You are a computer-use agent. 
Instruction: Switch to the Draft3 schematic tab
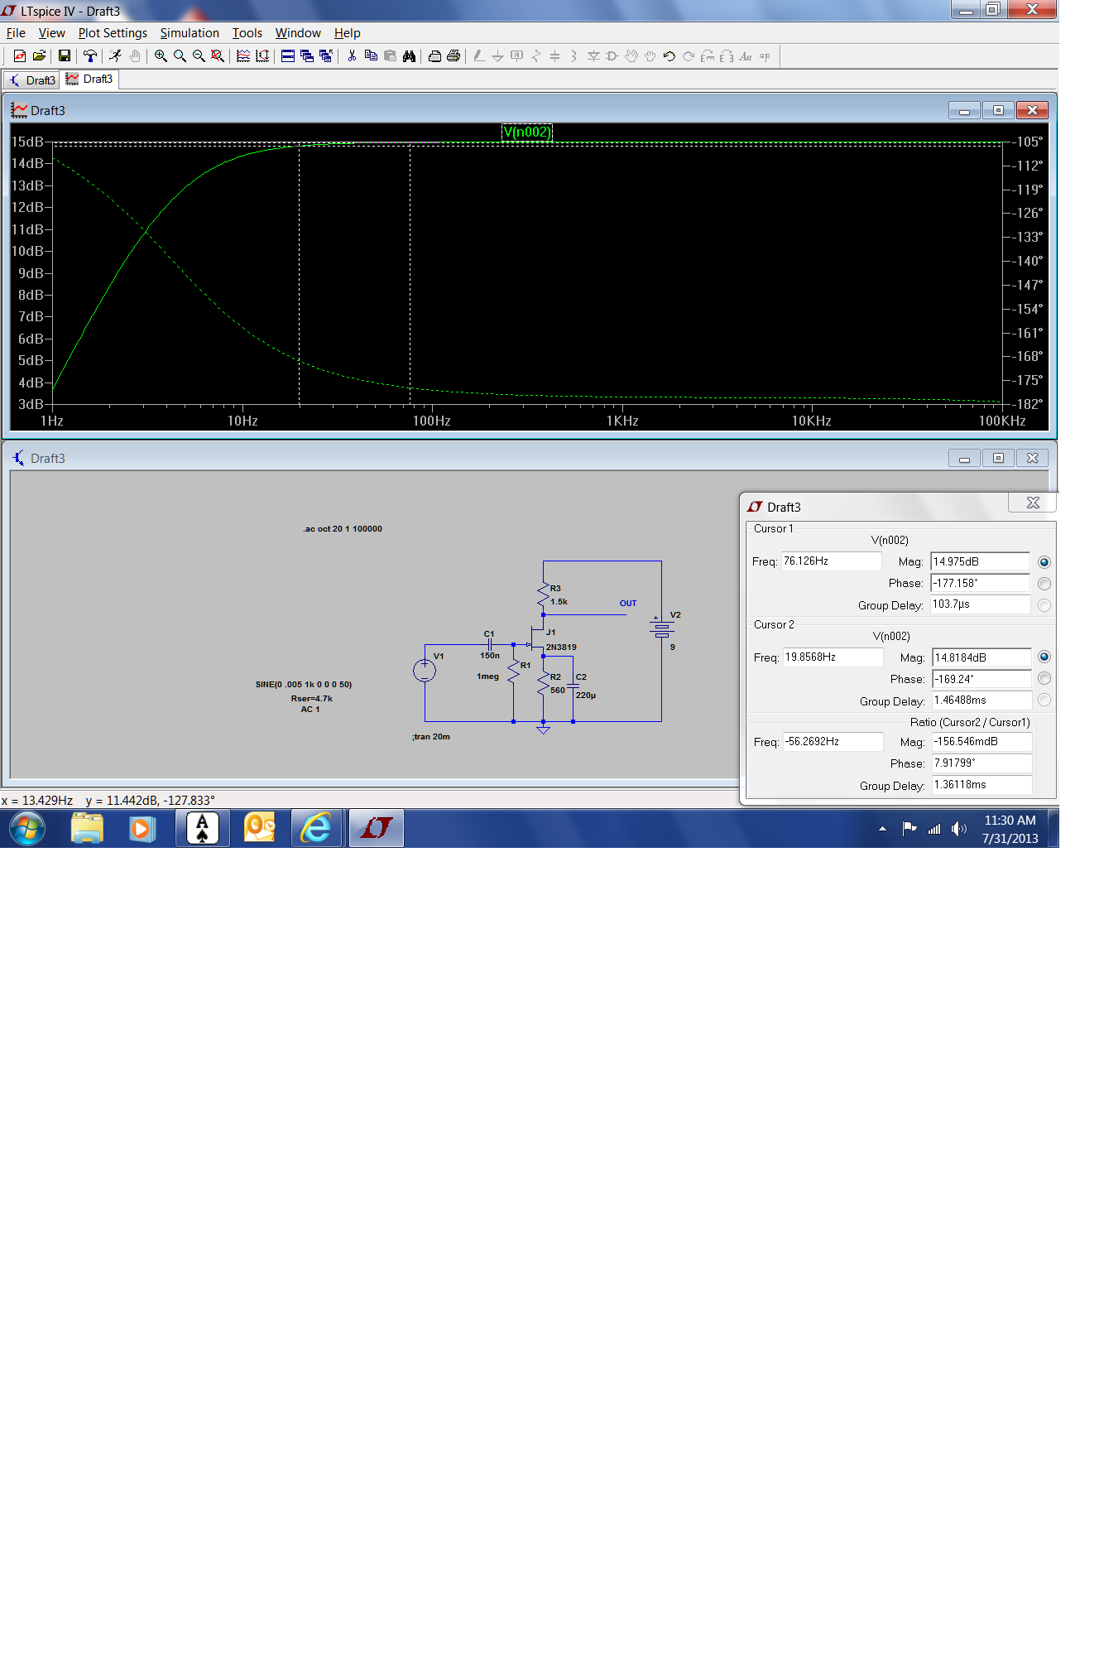(x=32, y=80)
